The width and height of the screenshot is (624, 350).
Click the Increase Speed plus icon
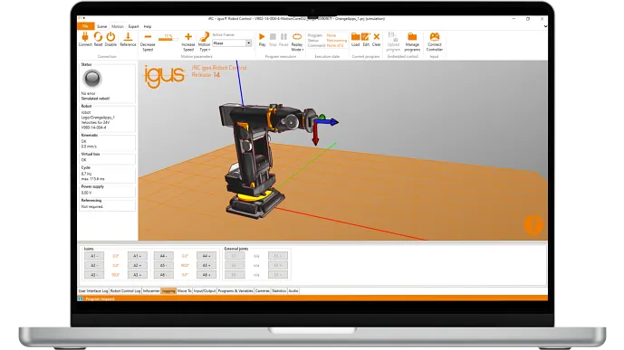[188, 37]
